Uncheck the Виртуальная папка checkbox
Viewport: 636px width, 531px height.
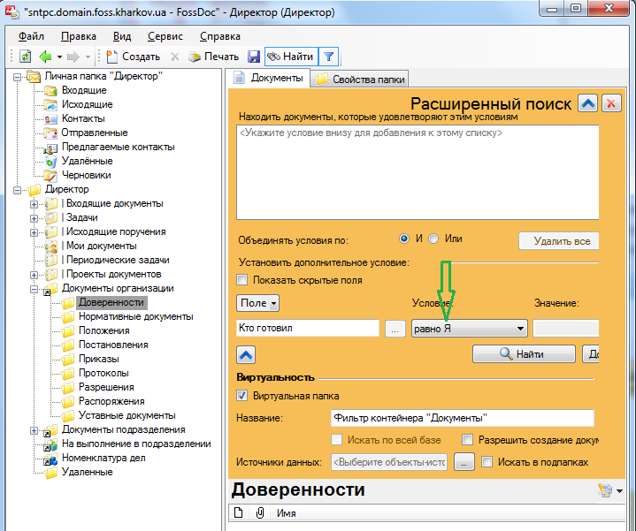click(x=241, y=396)
